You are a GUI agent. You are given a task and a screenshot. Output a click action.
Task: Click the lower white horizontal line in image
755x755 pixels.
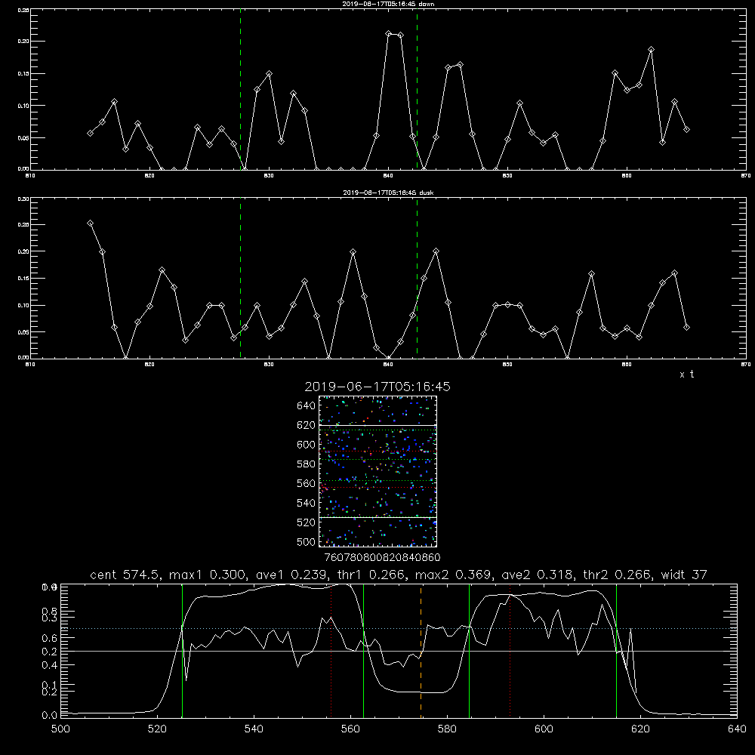pos(377,517)
